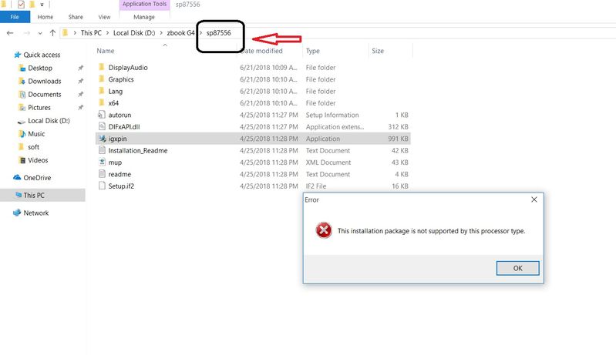
Task: Click the Back navigation arrow
Action: (x=10, y=33)
